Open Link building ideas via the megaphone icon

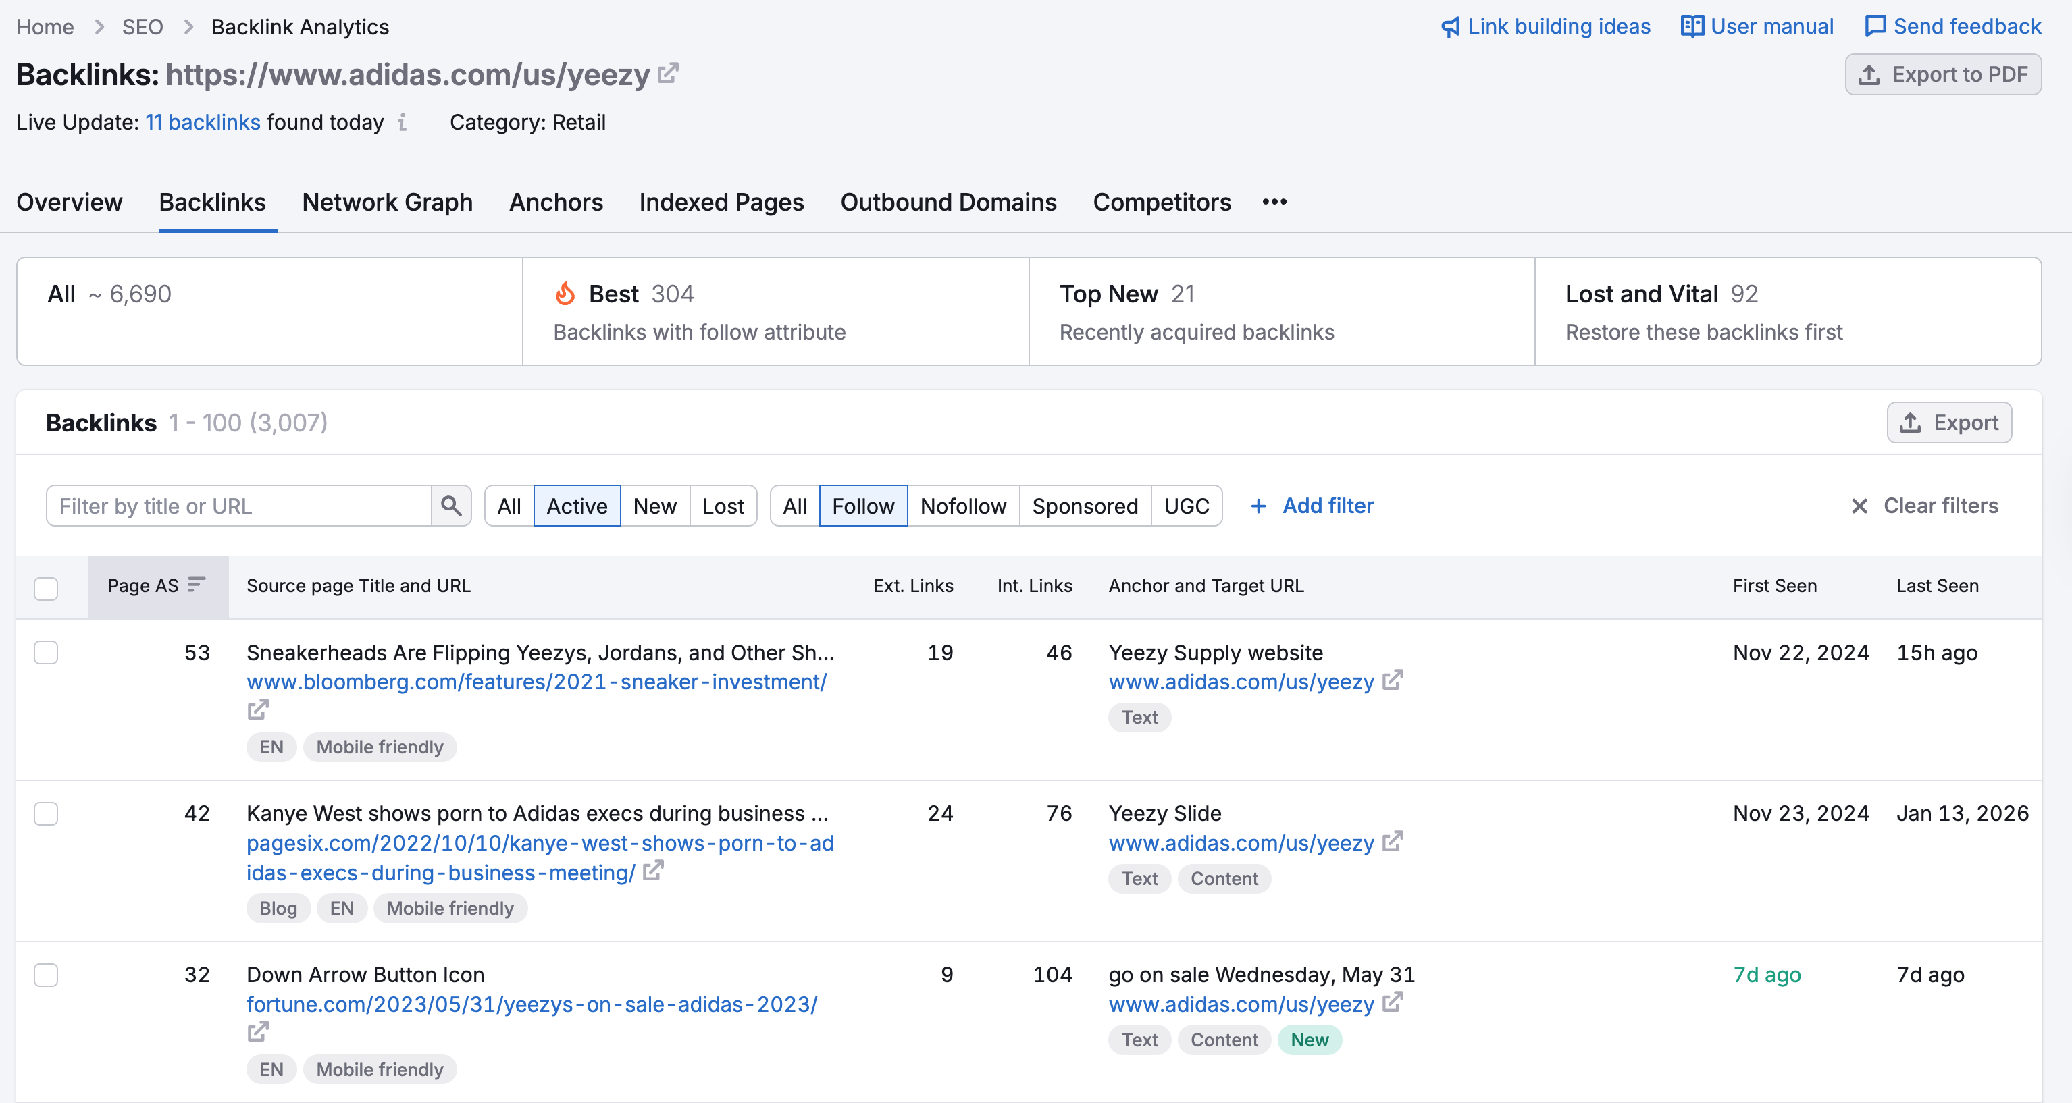1449,26
